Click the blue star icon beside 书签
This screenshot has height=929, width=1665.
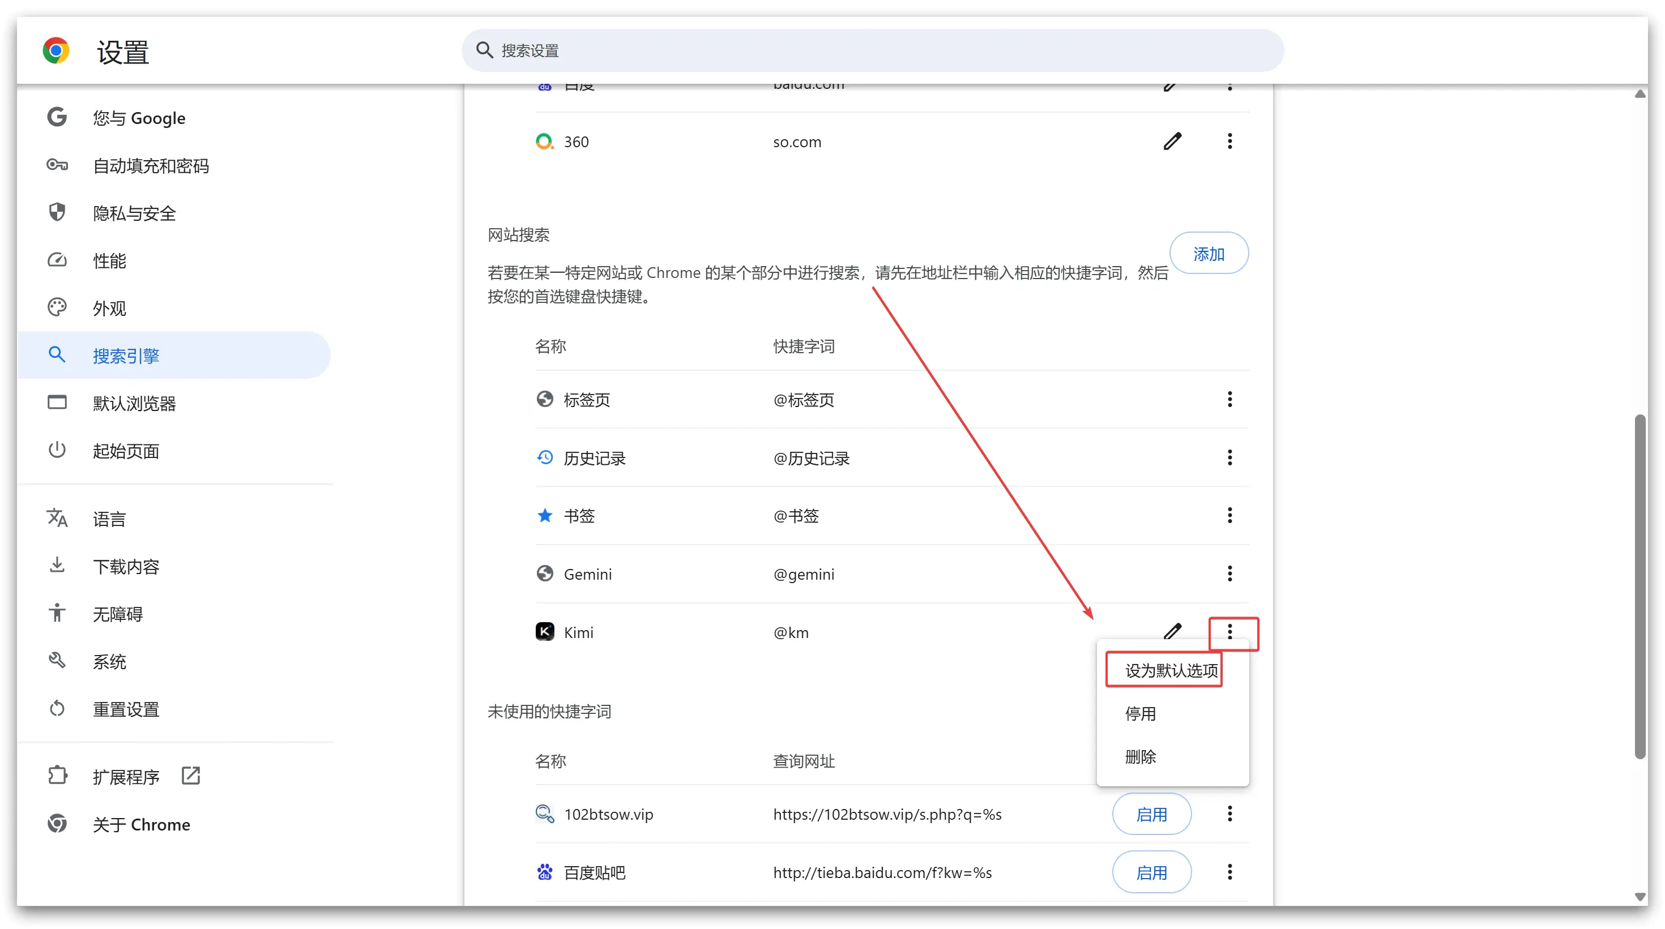click(545, 515)
